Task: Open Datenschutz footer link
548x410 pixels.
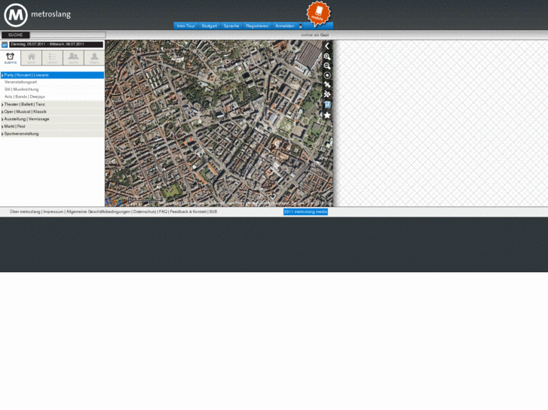Action: (145, 212)
